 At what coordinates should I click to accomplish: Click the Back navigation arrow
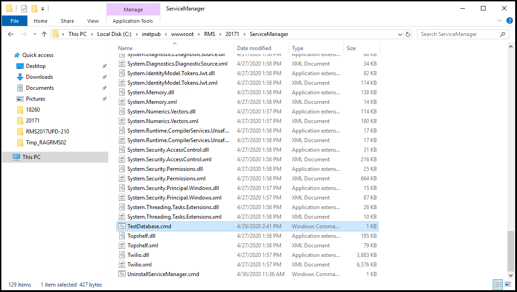[x=11, y=34]
